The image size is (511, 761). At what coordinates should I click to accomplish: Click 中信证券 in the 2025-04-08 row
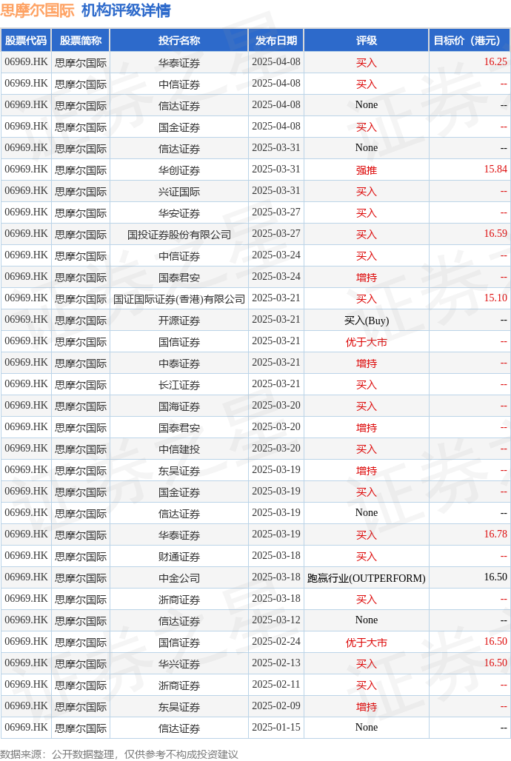click(x=178, y=84)
